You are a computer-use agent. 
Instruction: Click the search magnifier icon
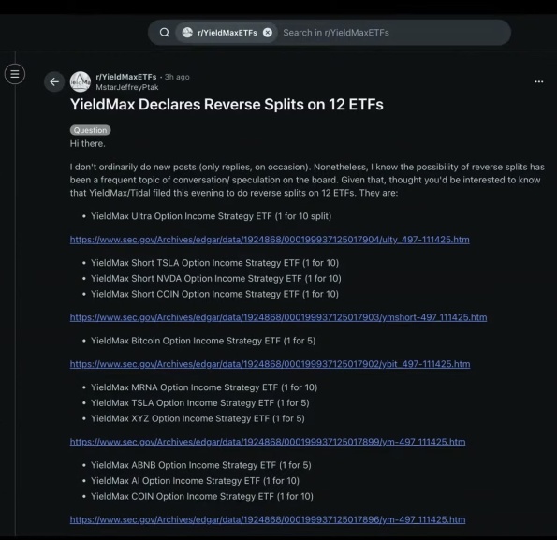pos(165,33)
